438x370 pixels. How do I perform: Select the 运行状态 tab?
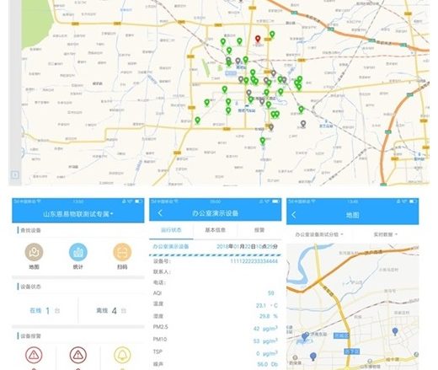(171, 230)
